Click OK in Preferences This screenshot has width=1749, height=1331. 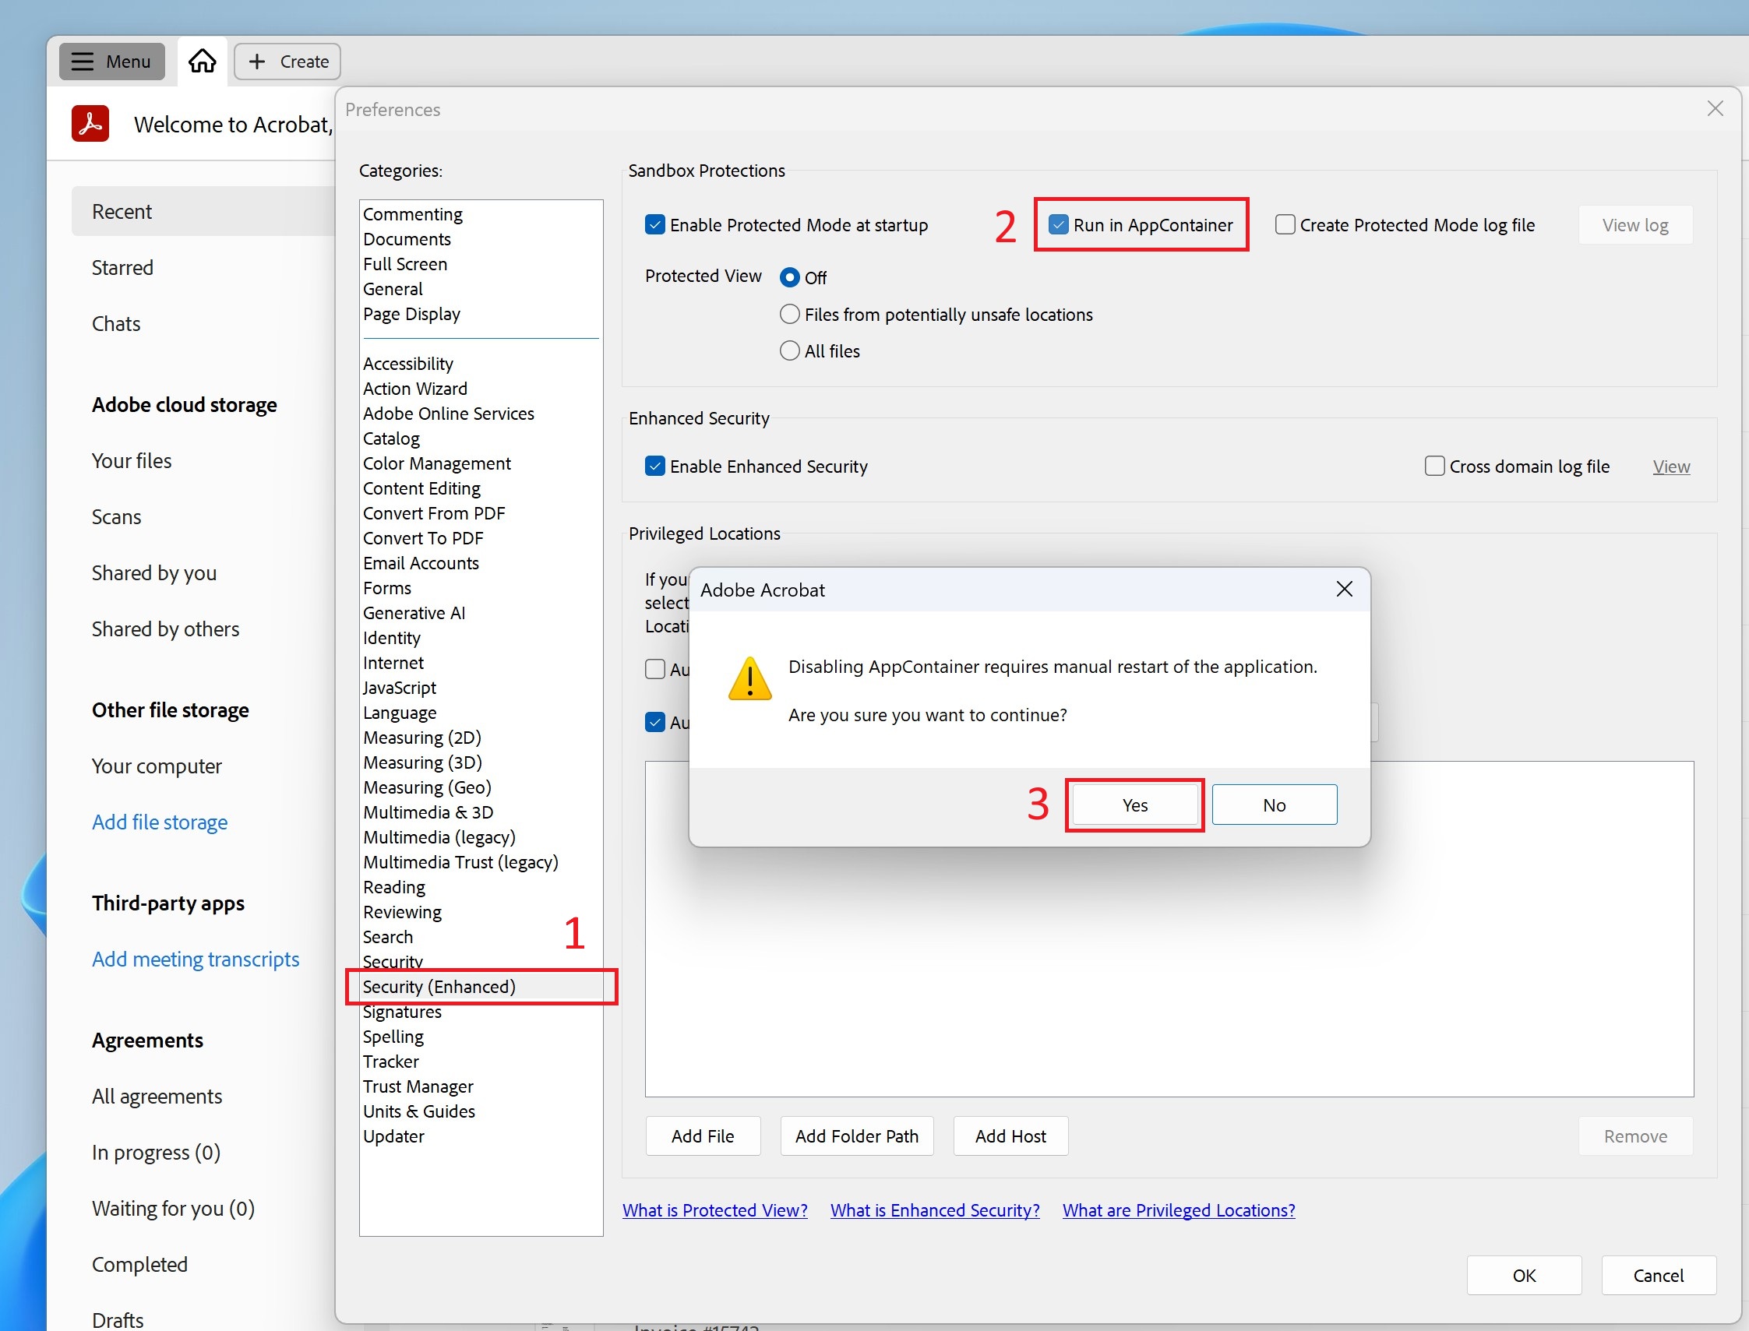point(1524,1276)
